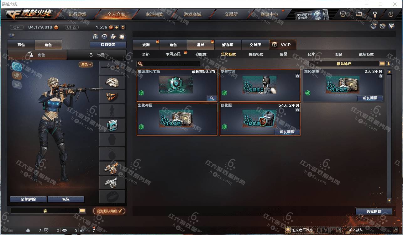Expand the character name list menu
This screenshot has height=235, width=403.
[x=82, y=211]
